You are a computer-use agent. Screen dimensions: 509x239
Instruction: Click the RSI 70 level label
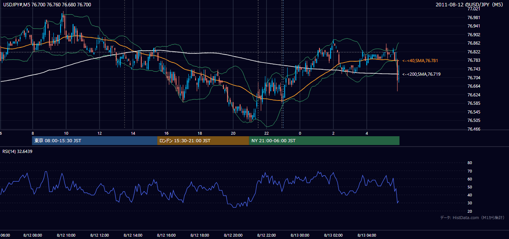pos(470,171)
